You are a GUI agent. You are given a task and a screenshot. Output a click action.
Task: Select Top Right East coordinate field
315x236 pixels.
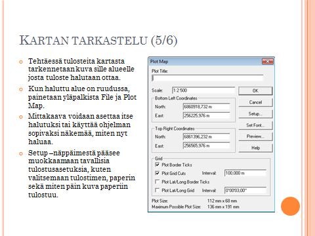click(207, 146)
